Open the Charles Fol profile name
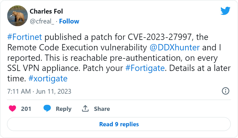The height and width of the screenshot is (138, 238). coord(46,11)
